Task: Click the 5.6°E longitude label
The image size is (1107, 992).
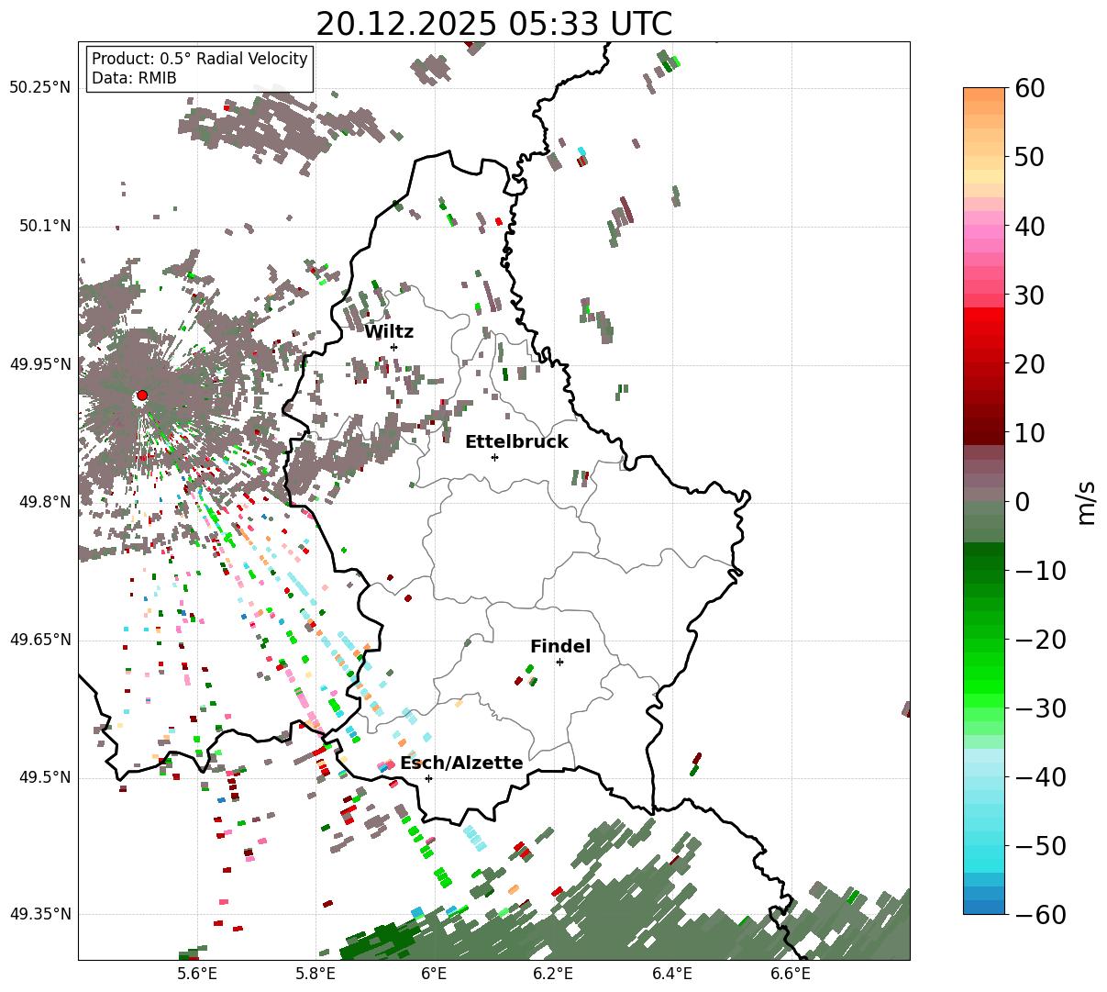Action: pos(197,975)
